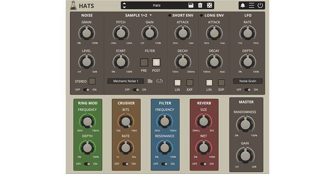Toggle the sample loop arrow icon

(160, 81)
